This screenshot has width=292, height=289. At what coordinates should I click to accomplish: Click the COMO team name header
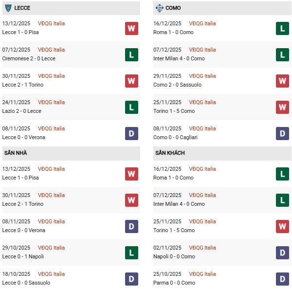173,8
